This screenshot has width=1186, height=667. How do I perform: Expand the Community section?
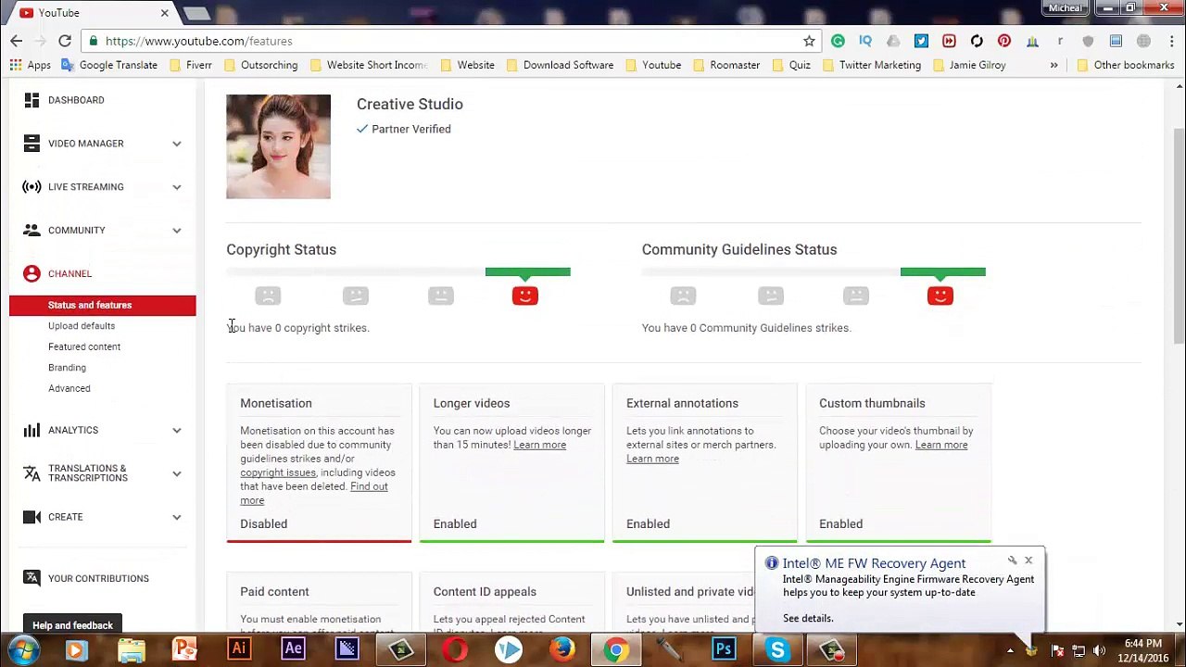177,231
